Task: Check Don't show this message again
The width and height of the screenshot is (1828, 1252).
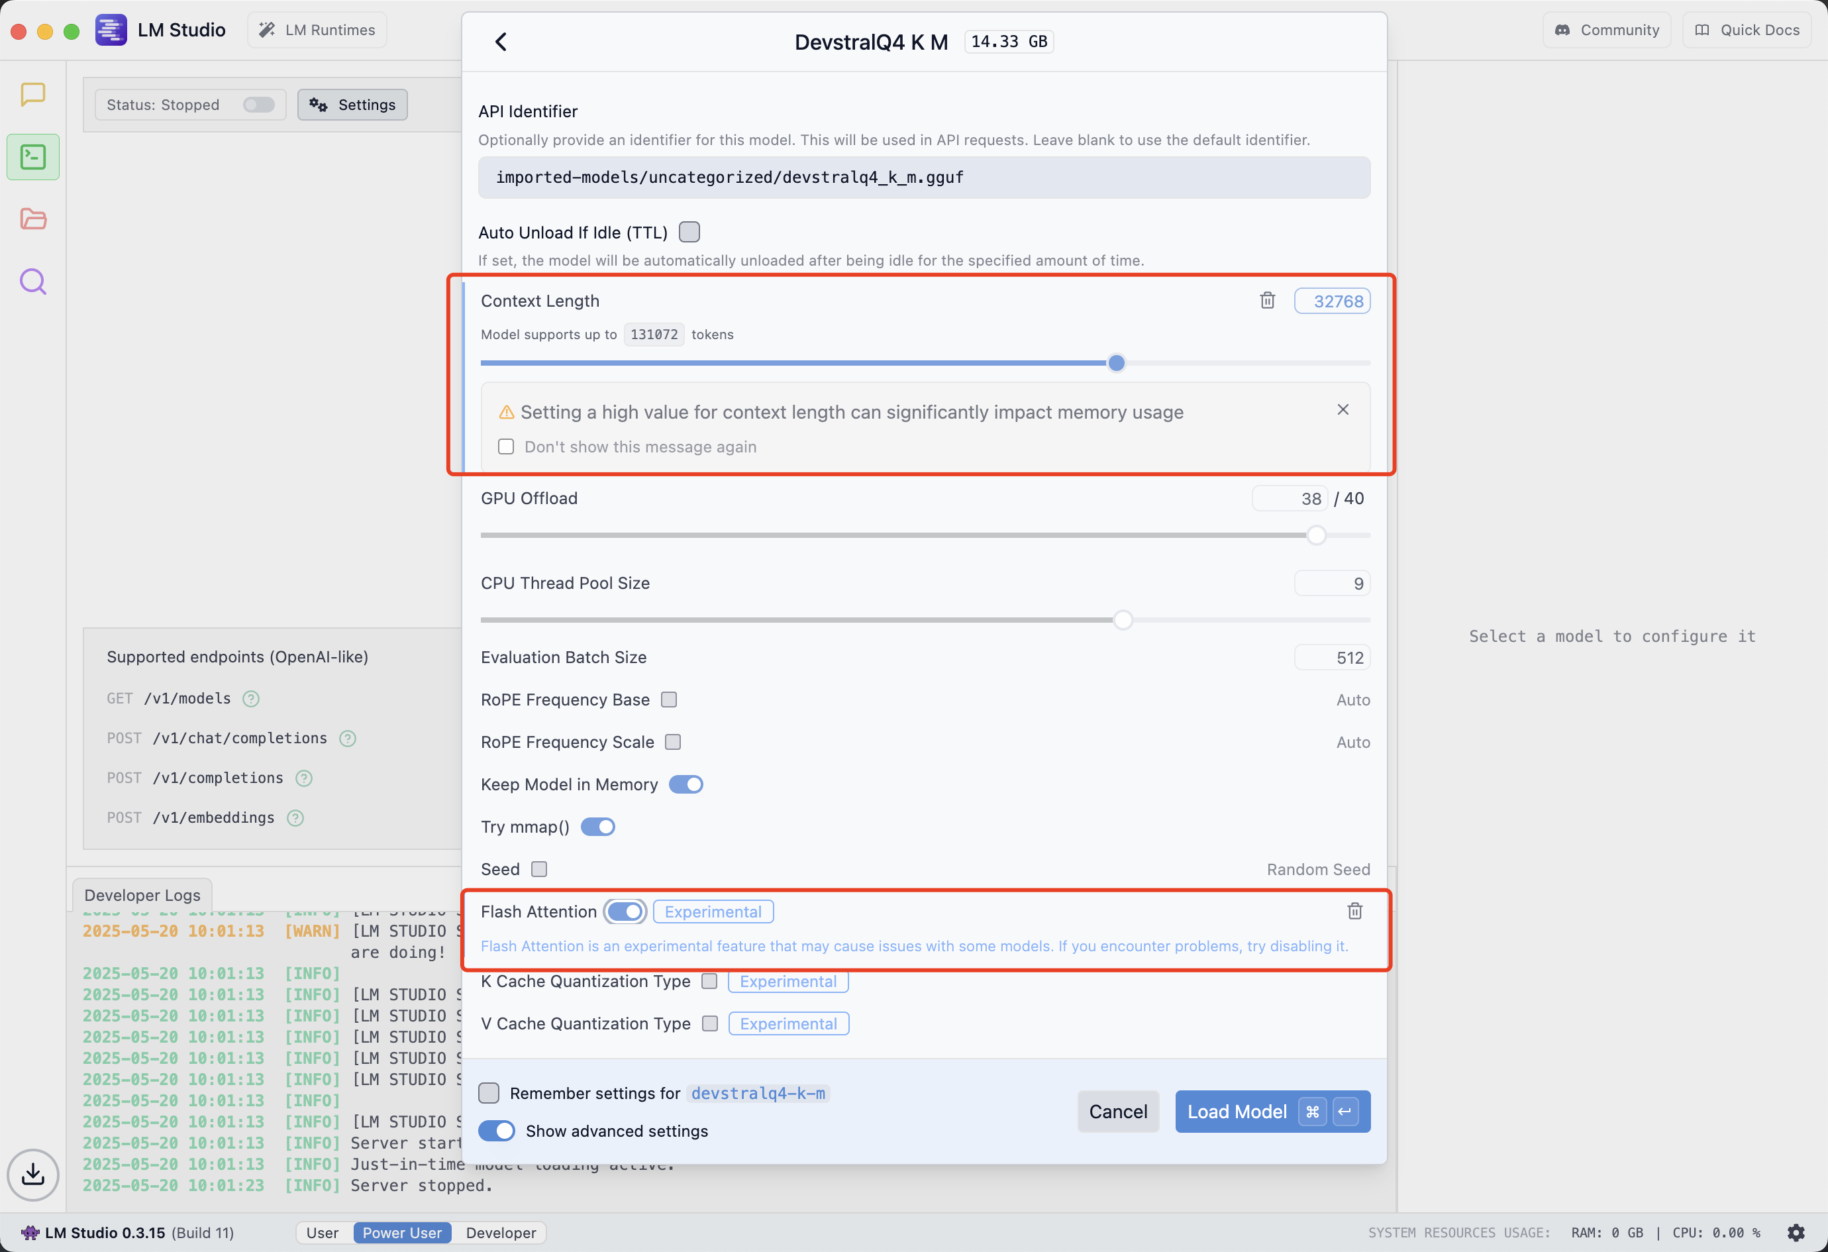Action: click(x=506, y=447)
